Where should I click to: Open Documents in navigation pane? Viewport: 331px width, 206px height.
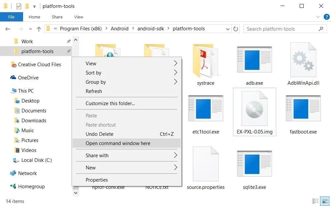pos(34,111)
